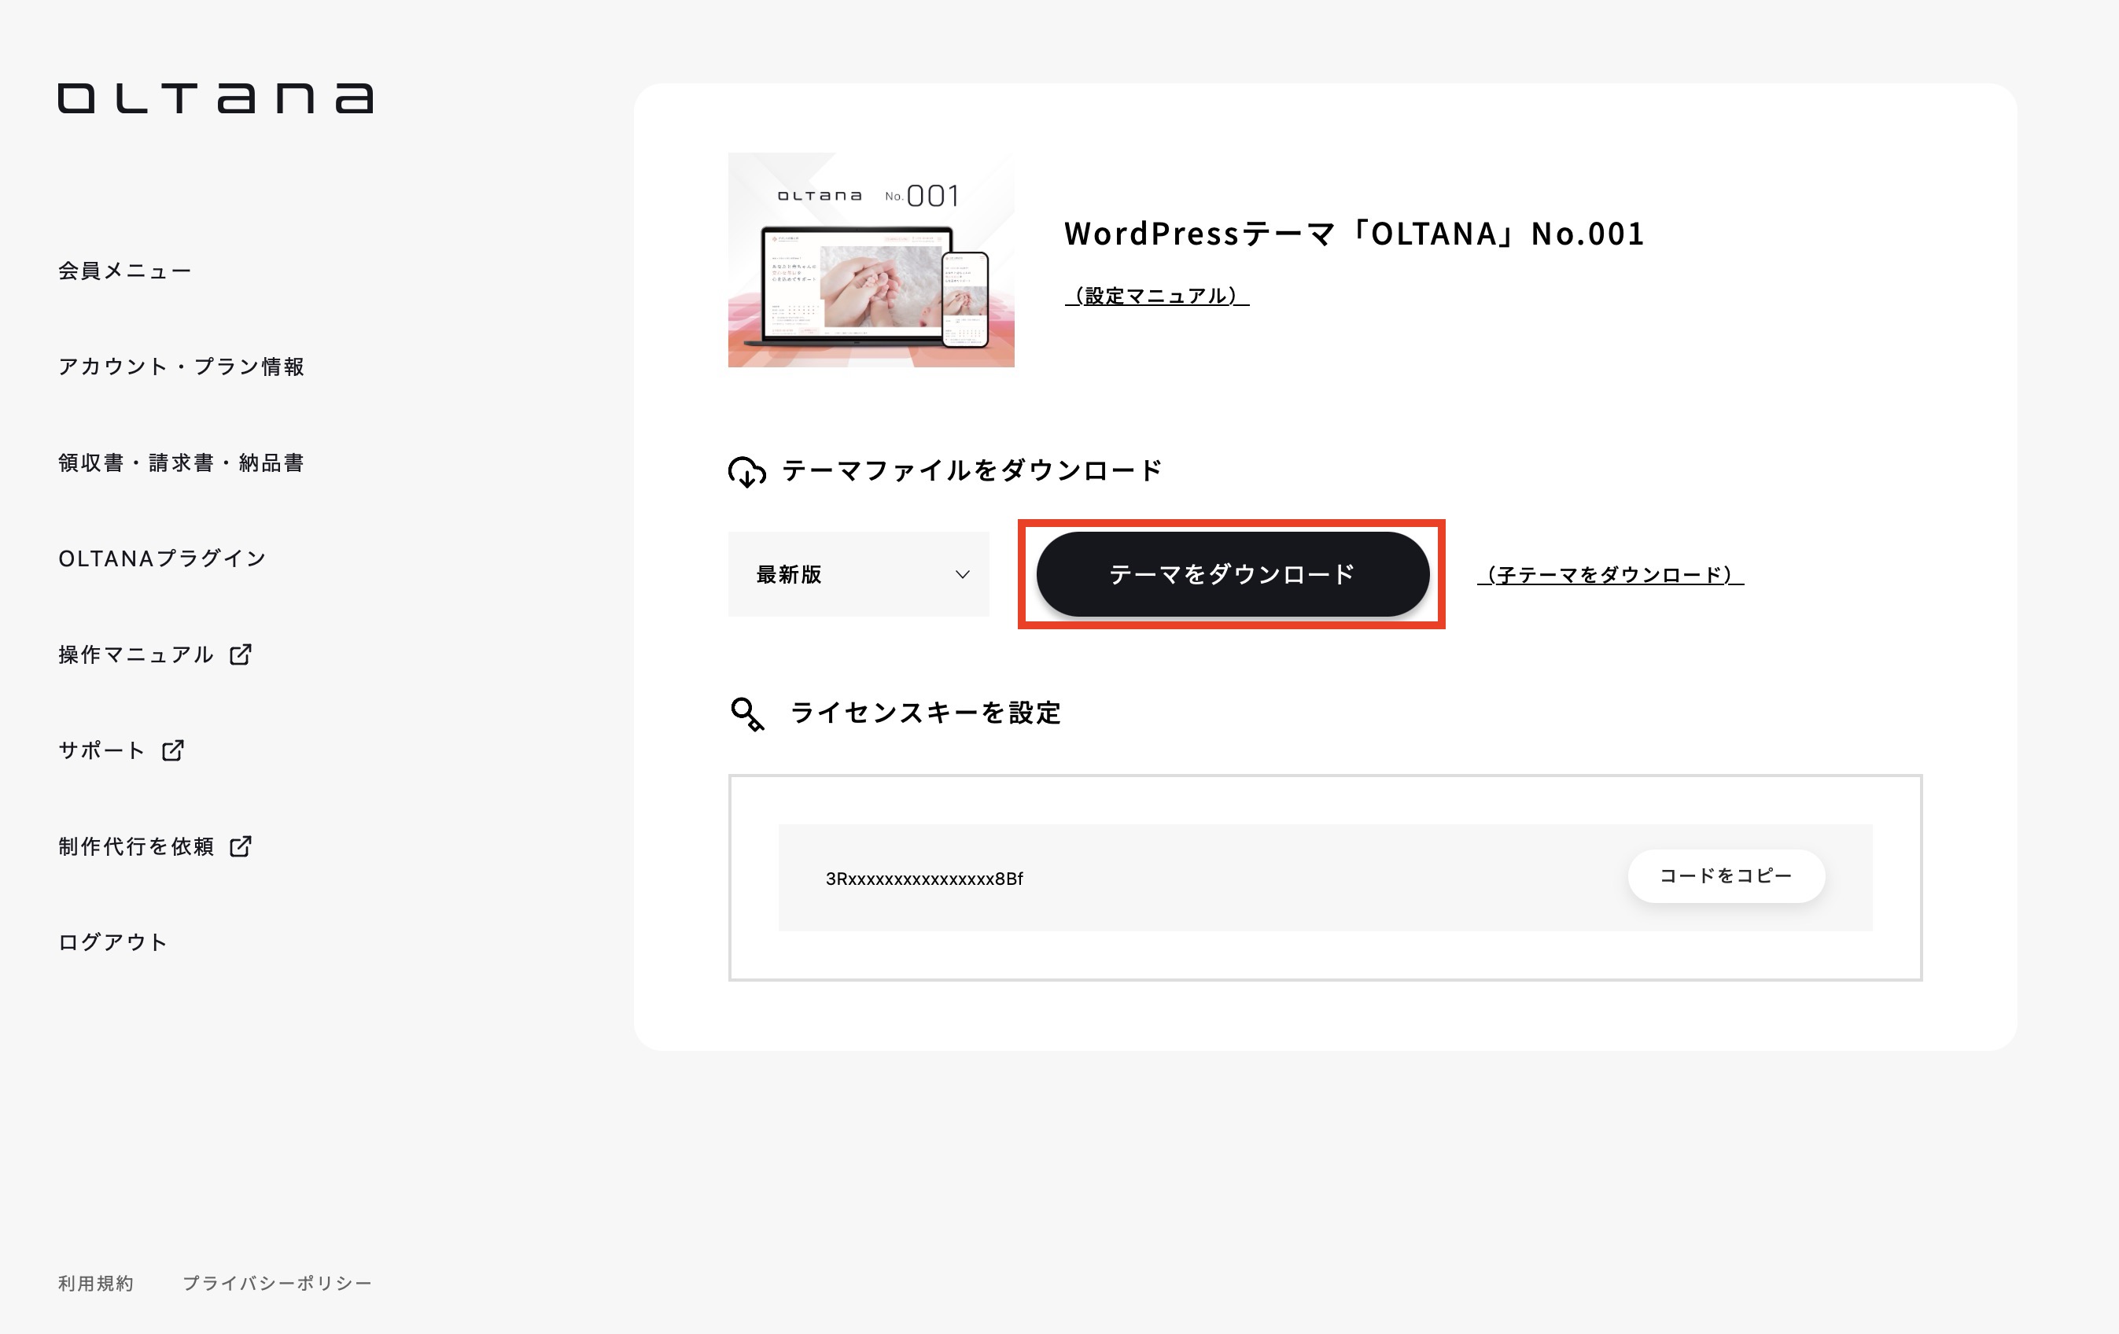Click the external link icon next to 操作マニュアル

tap(241, 654)
